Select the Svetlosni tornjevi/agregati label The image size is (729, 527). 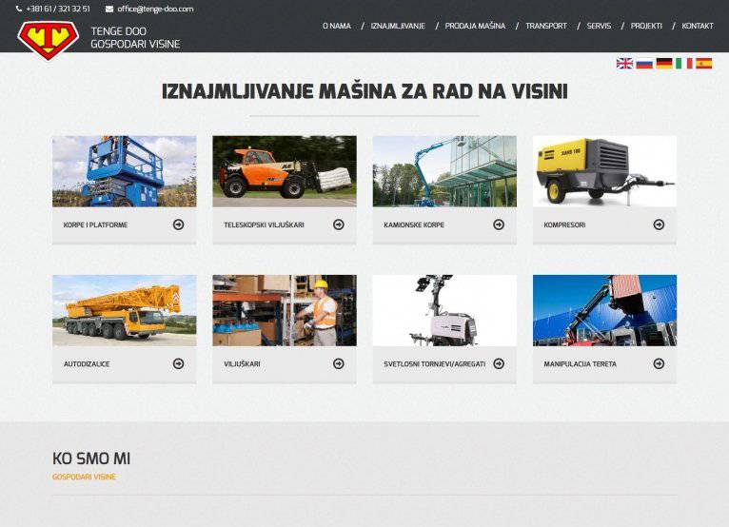coord(434,364)
